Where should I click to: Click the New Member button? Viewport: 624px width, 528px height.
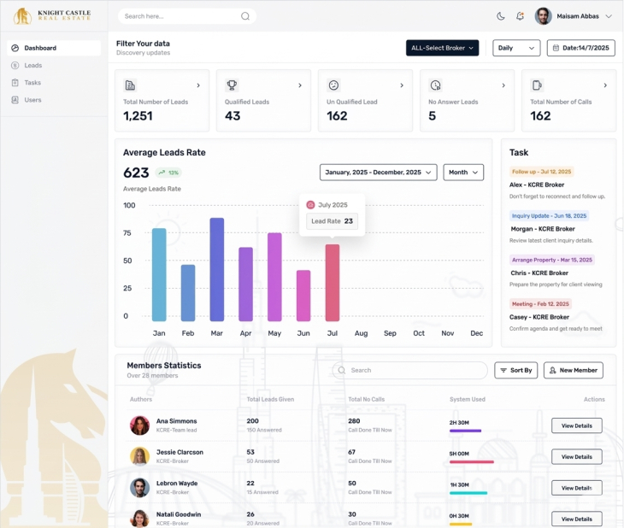click(x=573, y=371)
